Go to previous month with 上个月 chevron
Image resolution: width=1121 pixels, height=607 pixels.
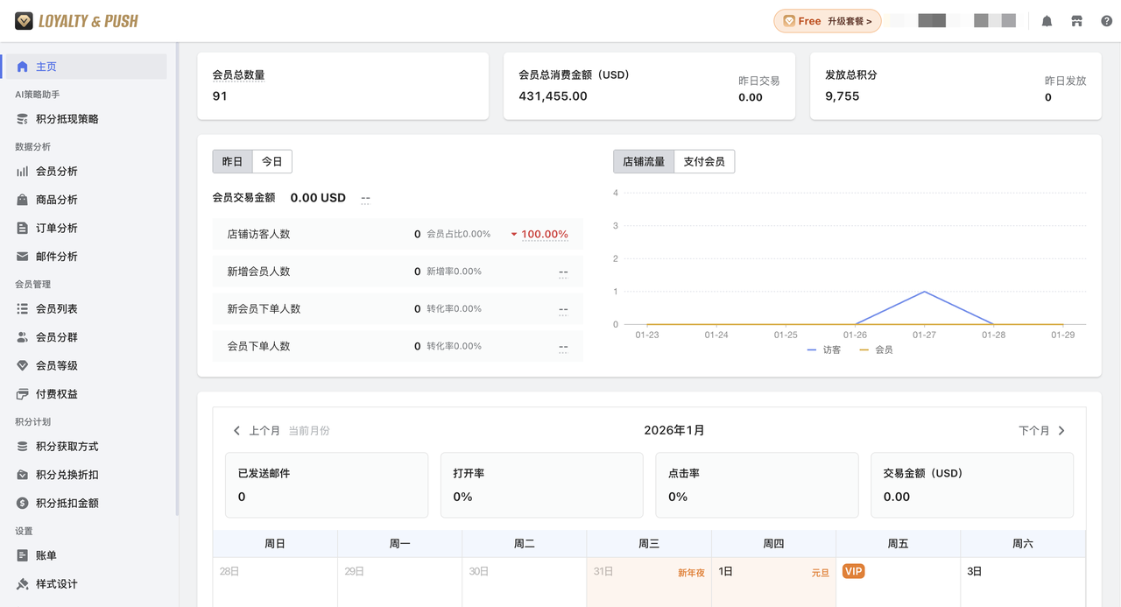(236, 430)
